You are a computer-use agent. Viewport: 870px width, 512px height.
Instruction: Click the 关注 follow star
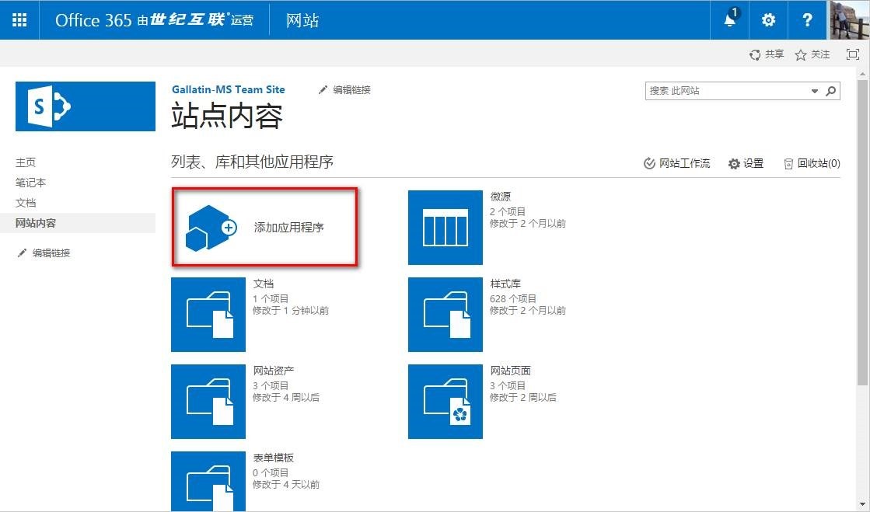point(800,55)
